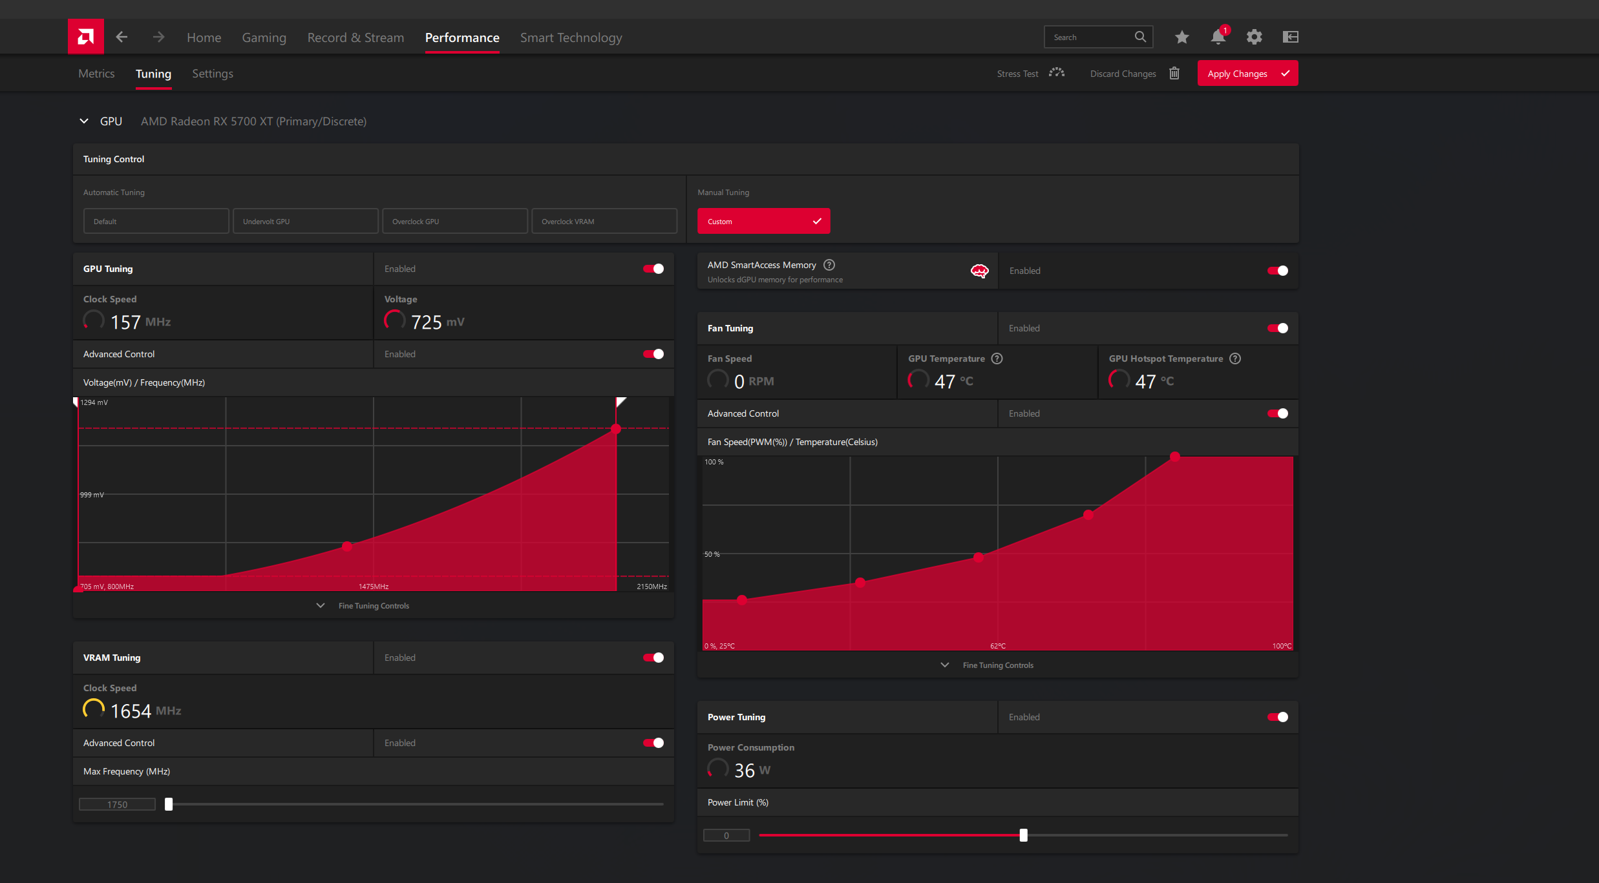Turn off AMD SmartAccess Memory toggle

tap(1277, 271)
